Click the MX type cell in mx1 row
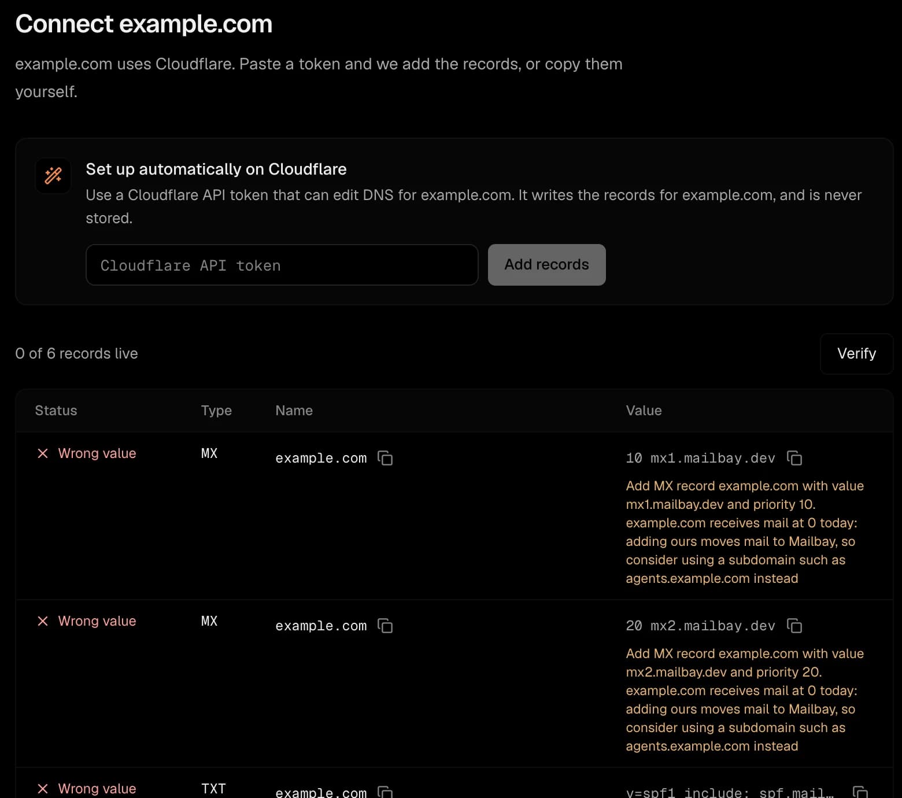The width and height of the screenshot is (902, 798). pos(209,453)
